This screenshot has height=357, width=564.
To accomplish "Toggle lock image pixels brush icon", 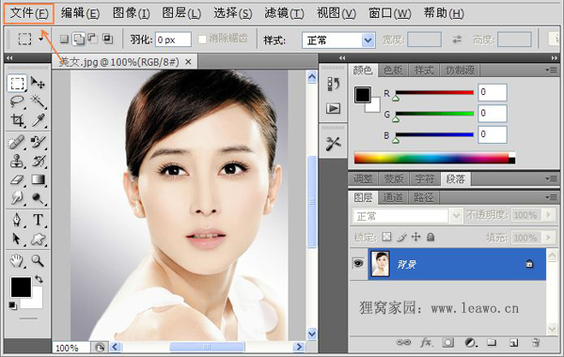I will point(401,237).
